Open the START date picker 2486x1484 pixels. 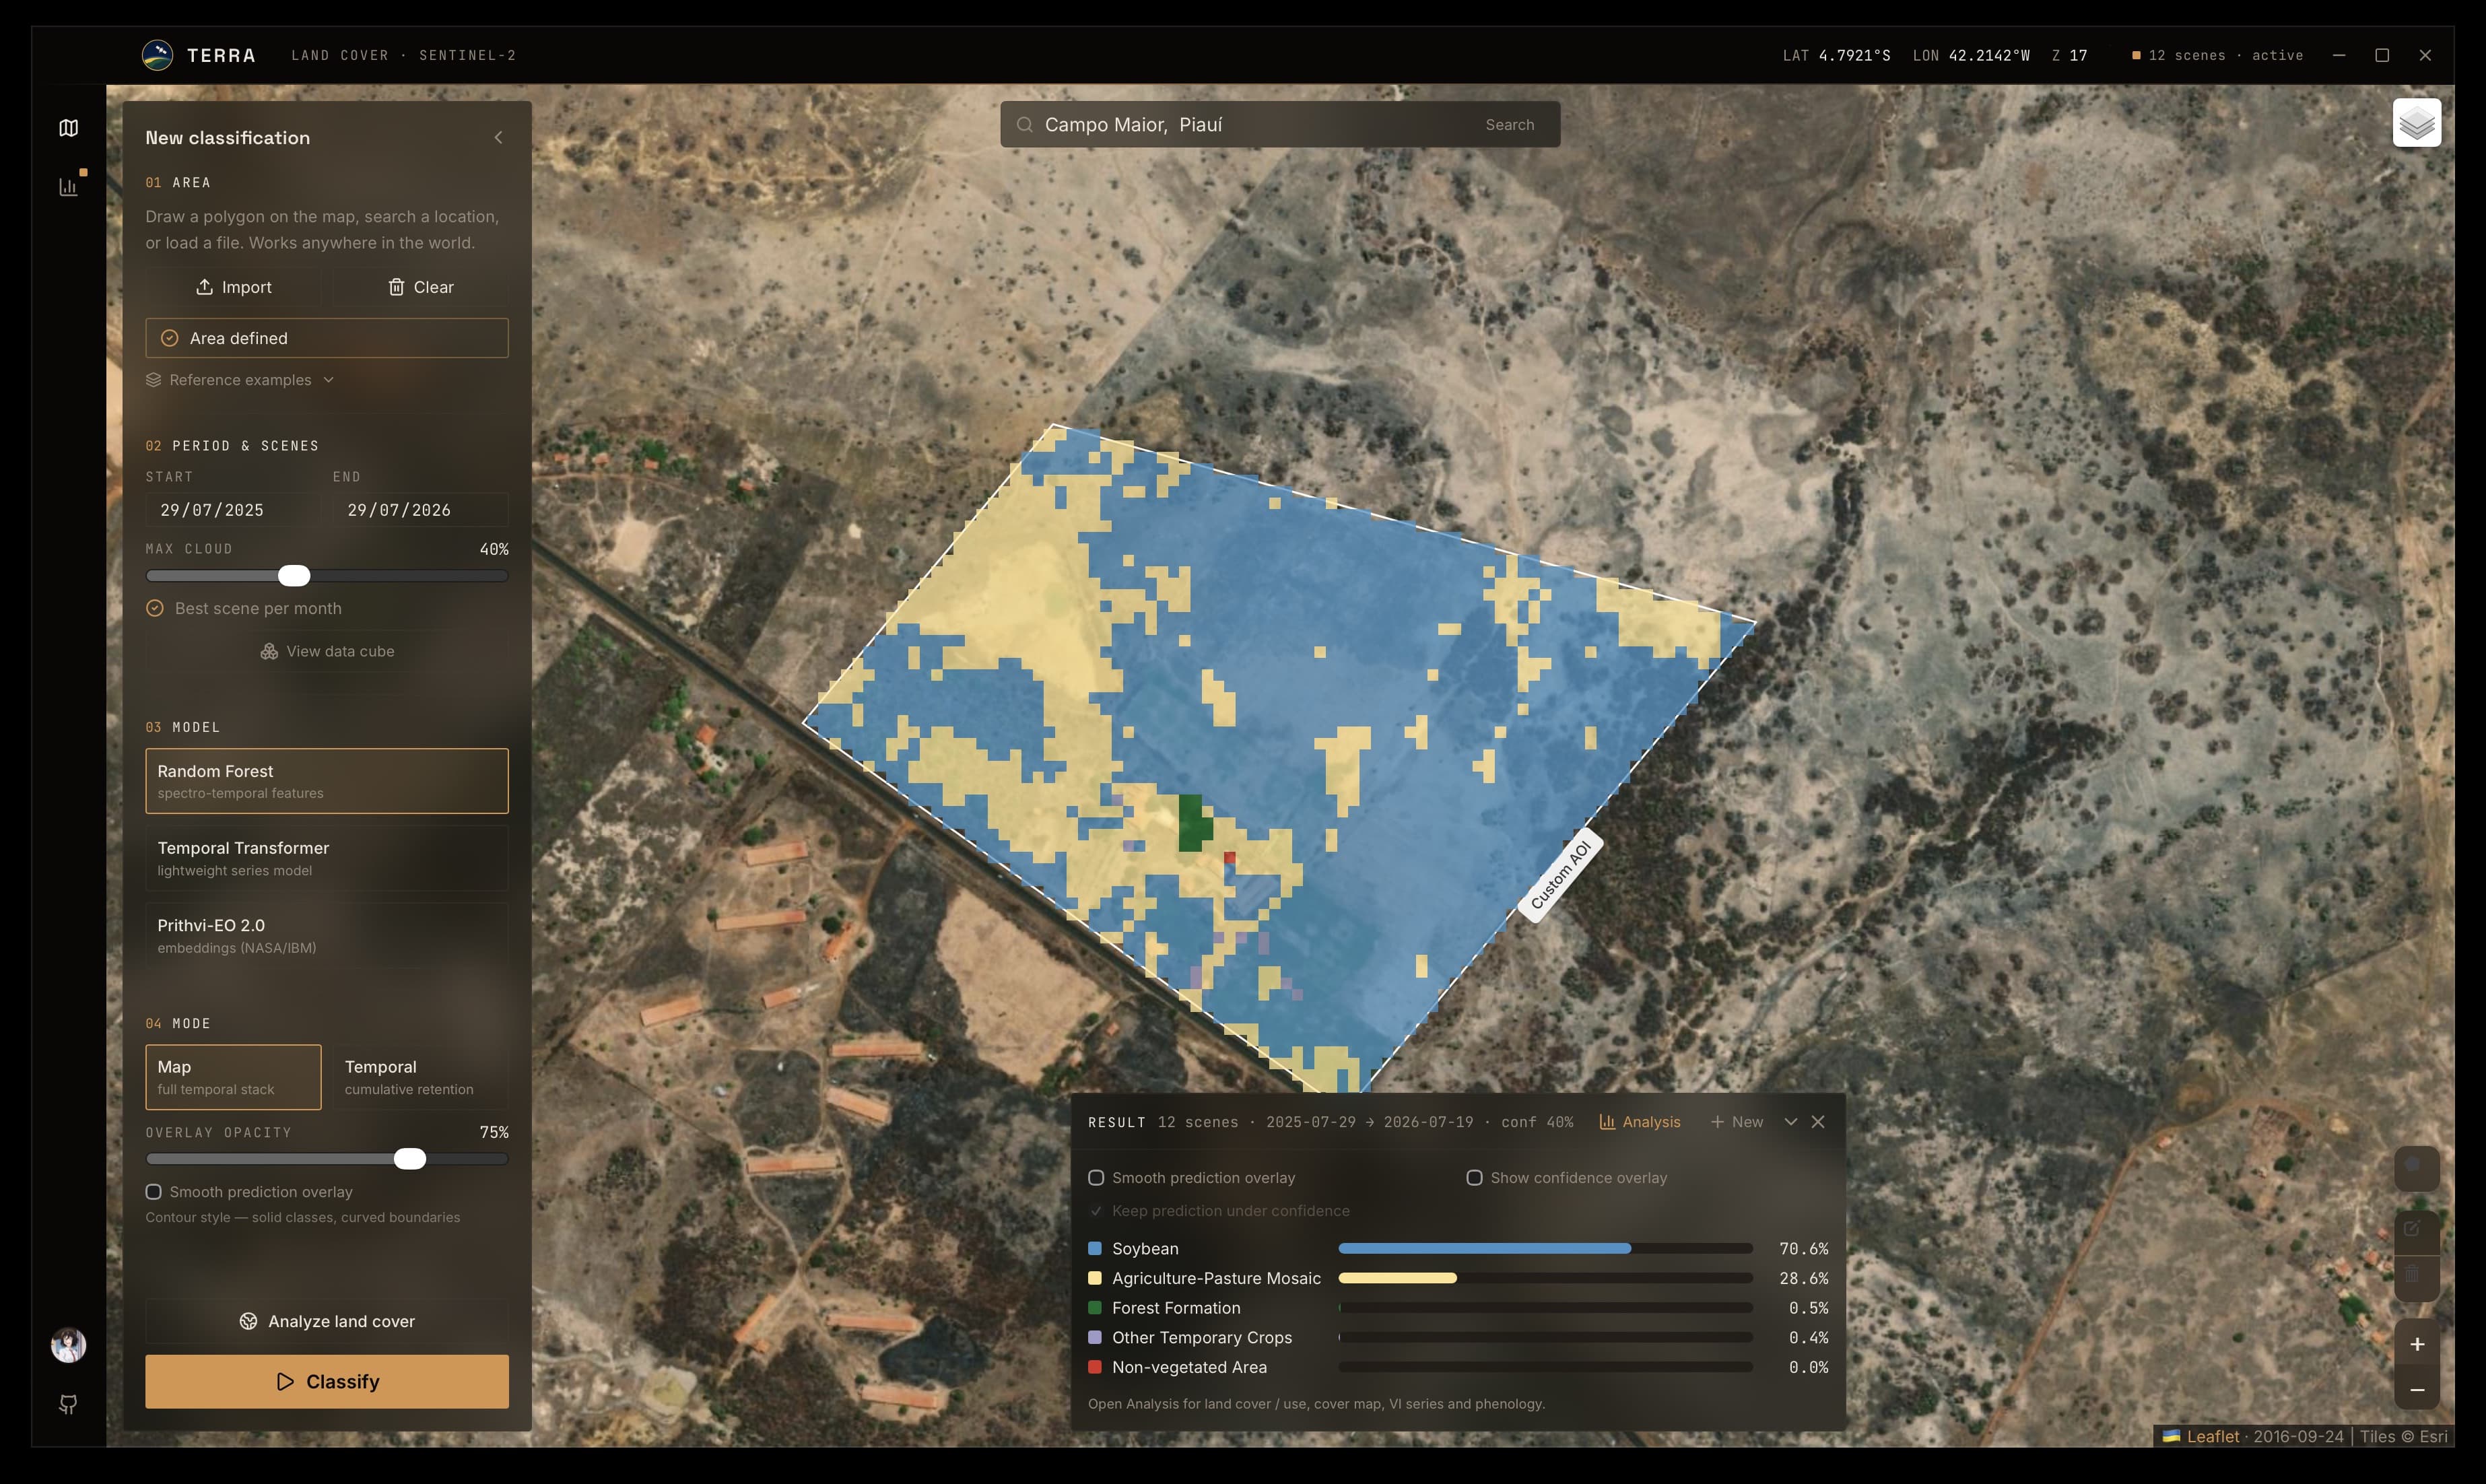[233, 510]
